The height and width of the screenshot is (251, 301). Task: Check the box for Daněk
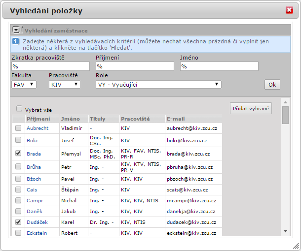(x=18, y=211)
